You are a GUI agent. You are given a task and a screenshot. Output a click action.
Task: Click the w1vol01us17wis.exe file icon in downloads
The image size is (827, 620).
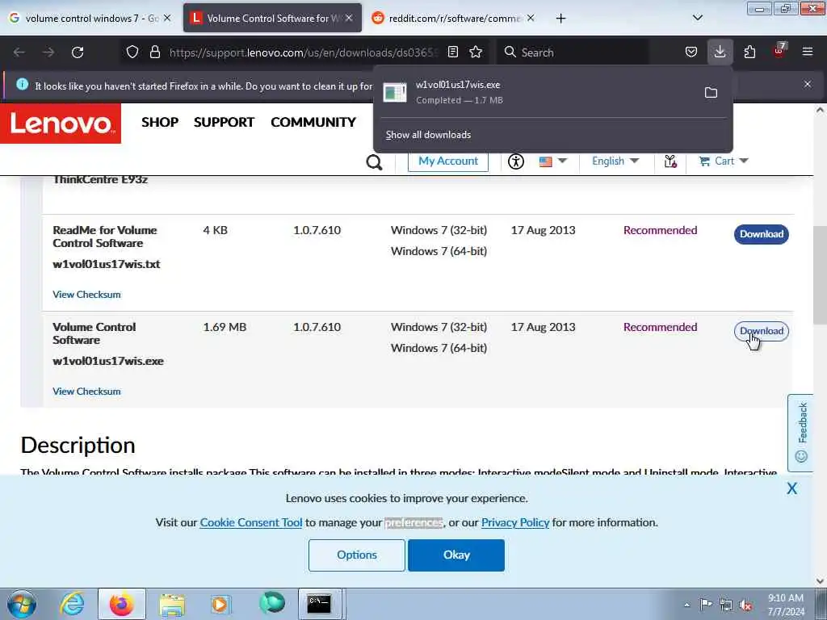(x=394, y=93)
